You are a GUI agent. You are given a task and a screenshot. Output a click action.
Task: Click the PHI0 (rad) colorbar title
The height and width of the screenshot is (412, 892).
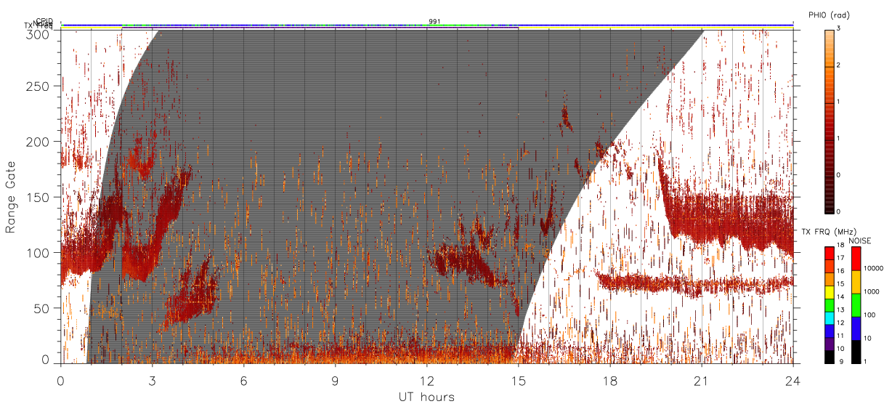[829, 15]
